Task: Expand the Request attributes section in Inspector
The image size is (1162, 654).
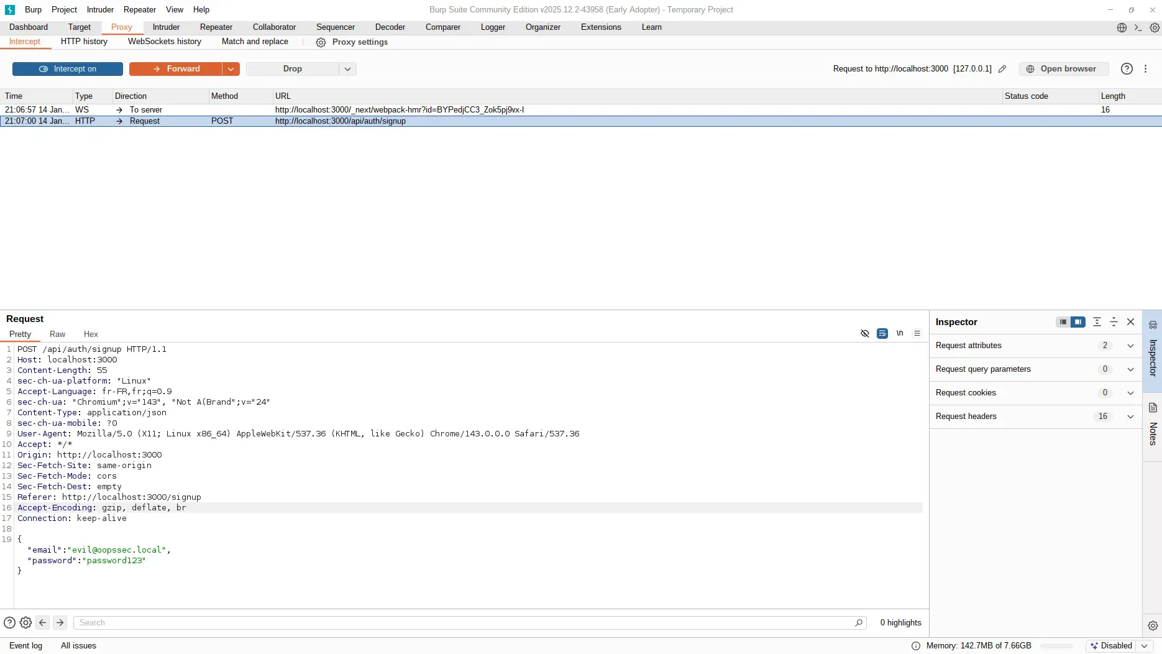Action: coord(1130,346)
